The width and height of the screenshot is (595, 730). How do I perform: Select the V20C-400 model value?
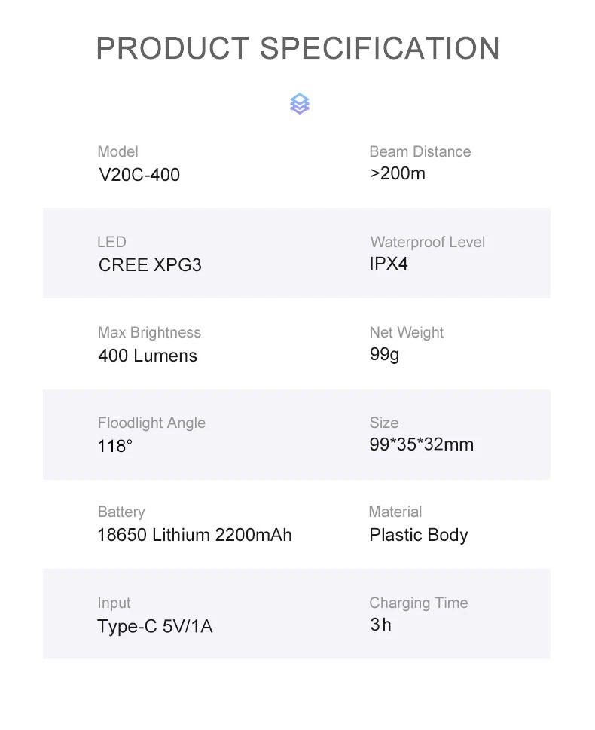pyautogui.click(x=139, y=175)
